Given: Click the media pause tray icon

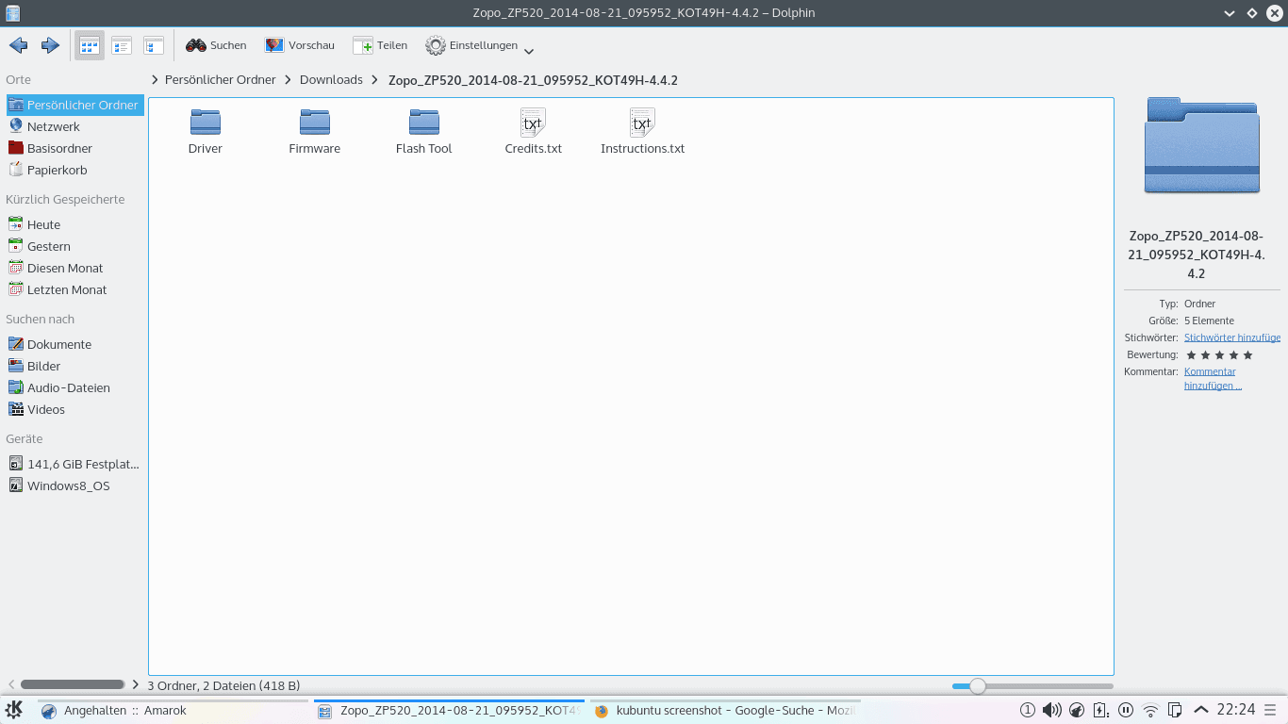Looking at the screenshot, I should pos(1126,710).
